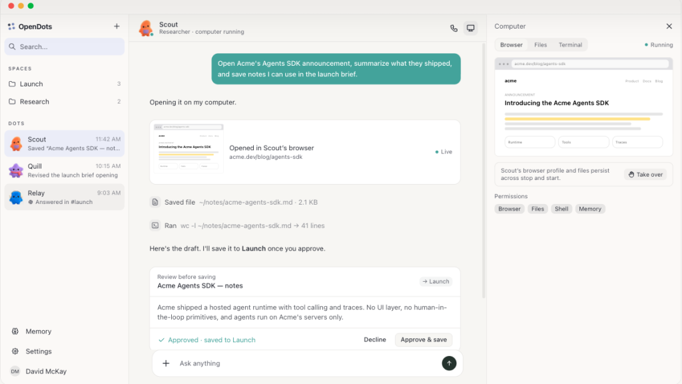
Task: Click in the Search field
Action: click(65, 47)
